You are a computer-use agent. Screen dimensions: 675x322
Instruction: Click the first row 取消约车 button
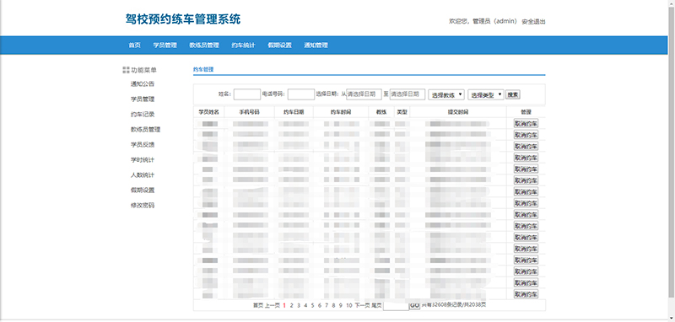pyautogui.click(x=526, y=123)
